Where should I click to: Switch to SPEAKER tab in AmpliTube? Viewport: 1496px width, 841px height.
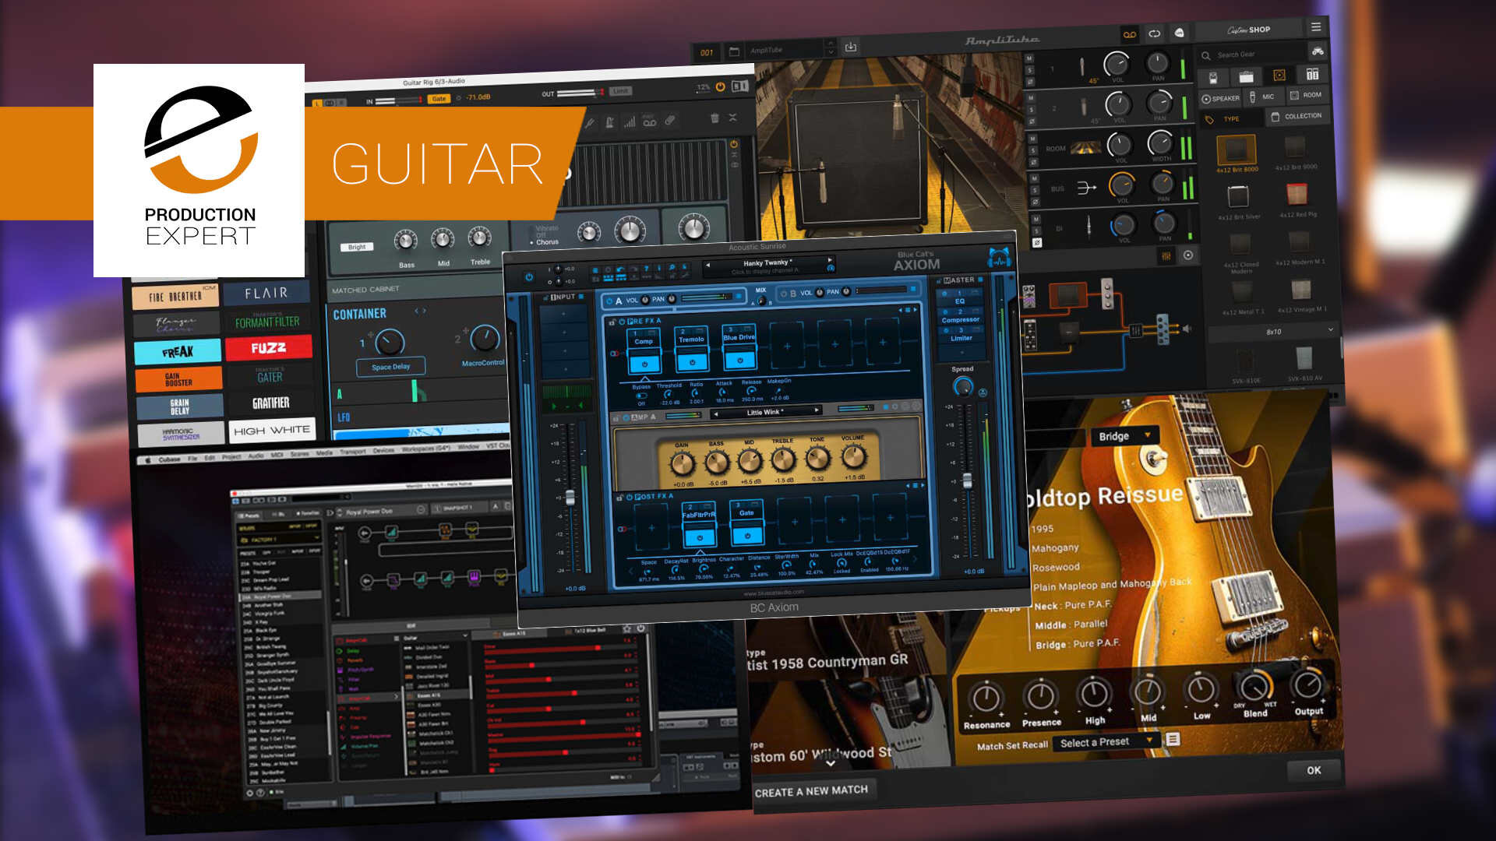(x=1220, y=98)
